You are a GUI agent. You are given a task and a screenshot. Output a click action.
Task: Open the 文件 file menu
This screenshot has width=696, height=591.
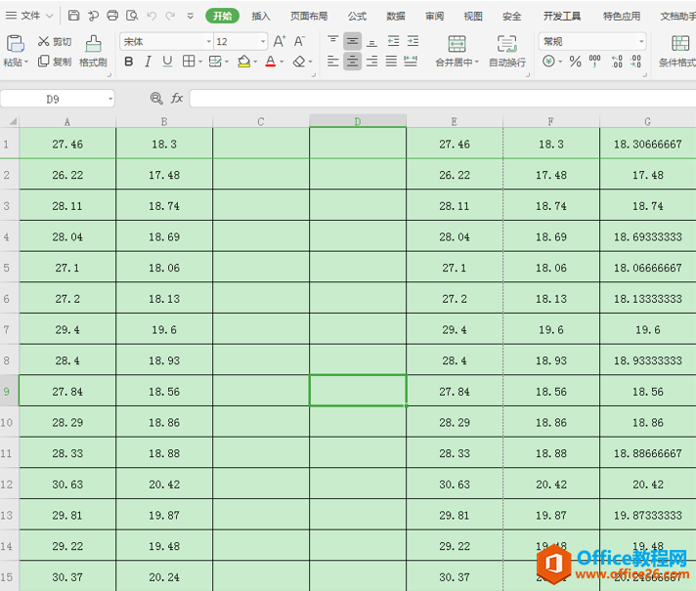pyautogui.click(x=29, y=16)
